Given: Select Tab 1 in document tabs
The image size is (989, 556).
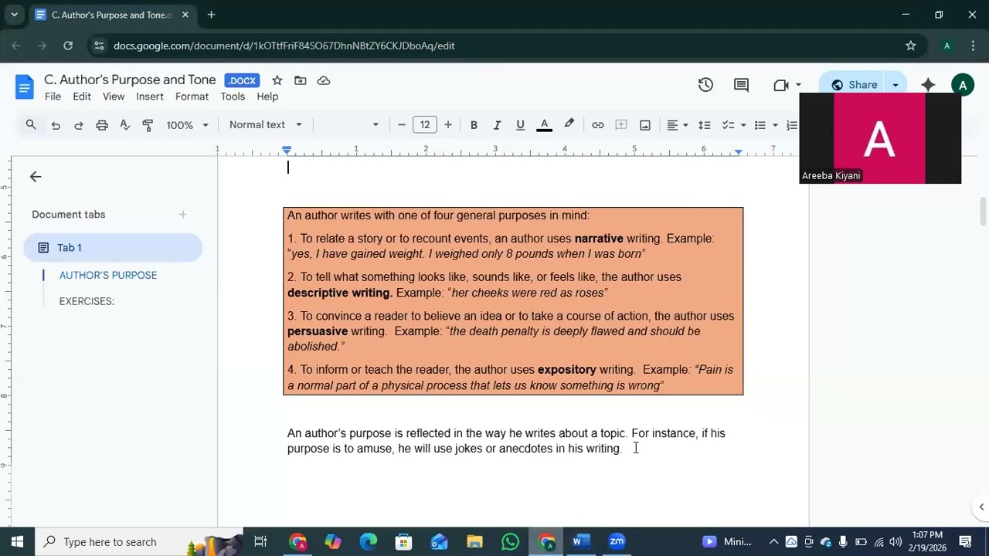Looking at the screenshot, I should 113,248.
